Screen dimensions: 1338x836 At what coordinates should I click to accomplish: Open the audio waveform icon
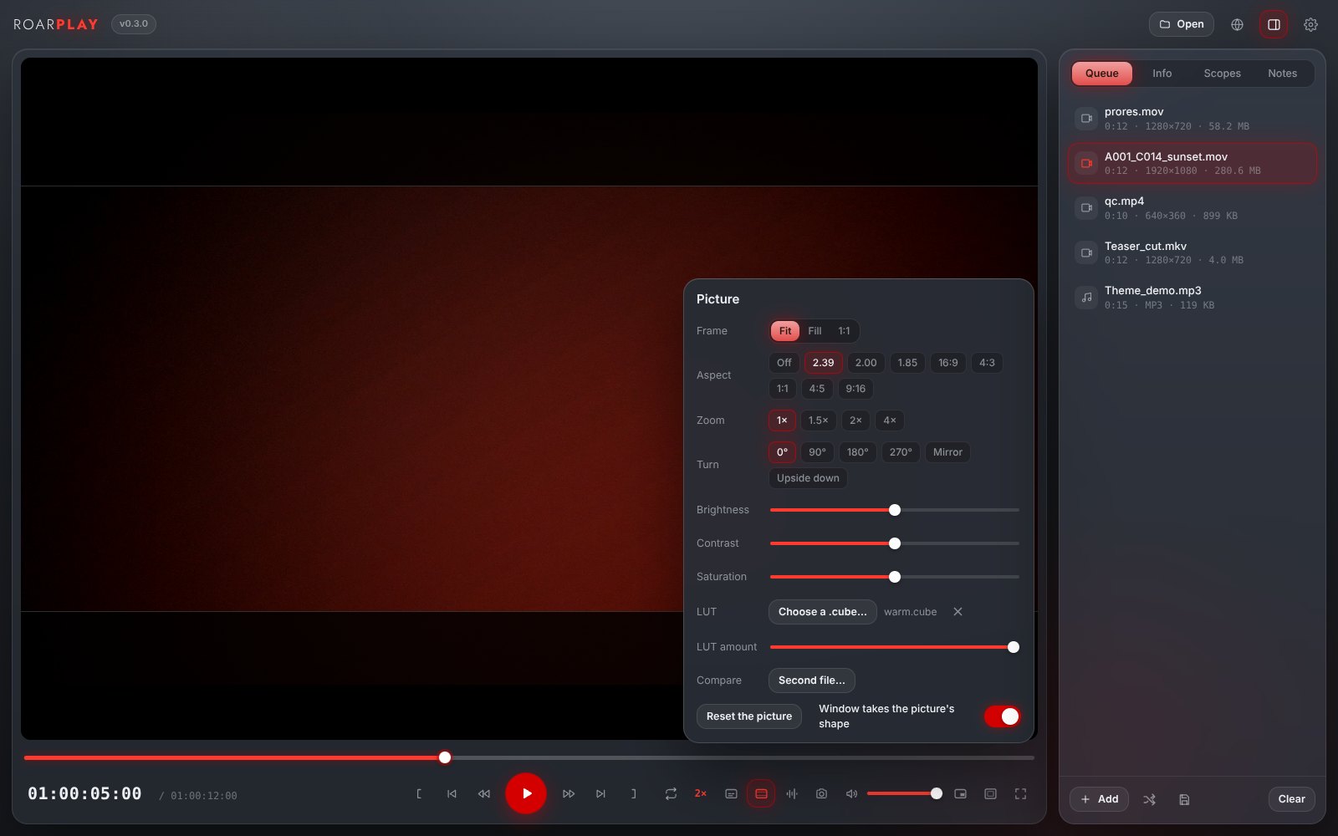[791, 793]
